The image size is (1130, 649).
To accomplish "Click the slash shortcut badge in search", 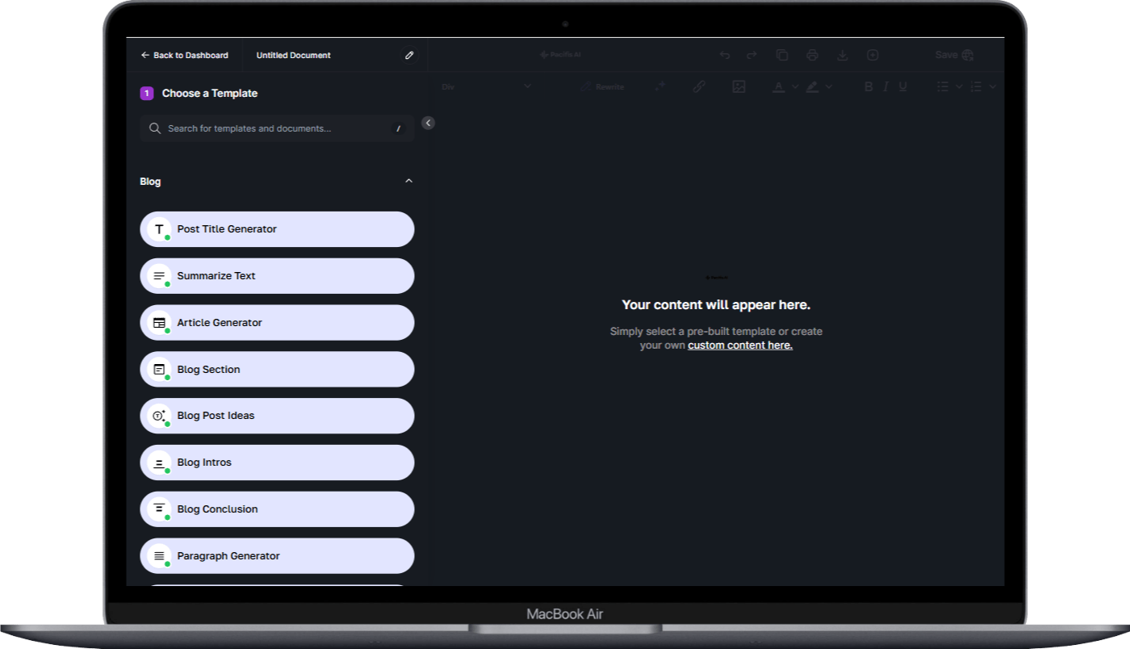I will [x=398, y=128].
